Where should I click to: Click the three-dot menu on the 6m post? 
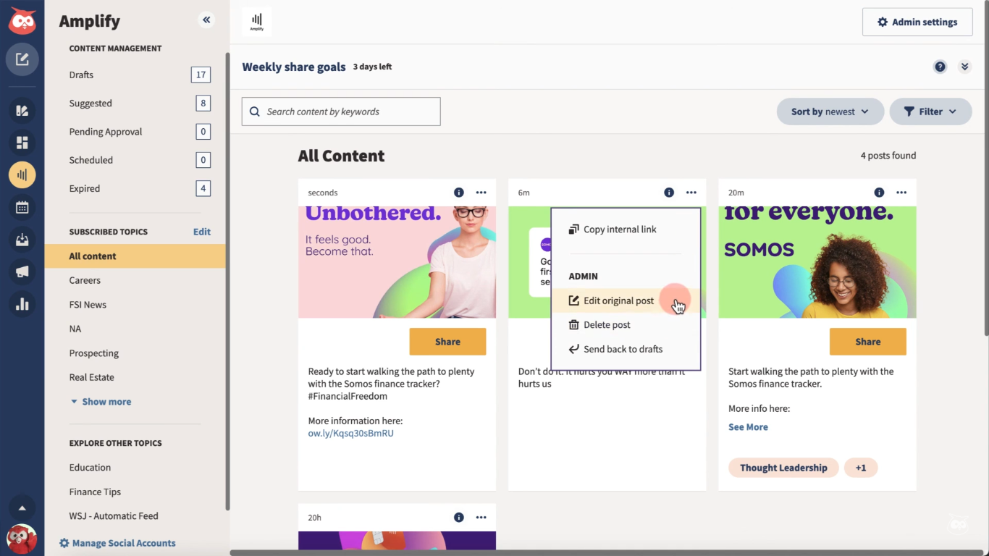coord(691,193)
